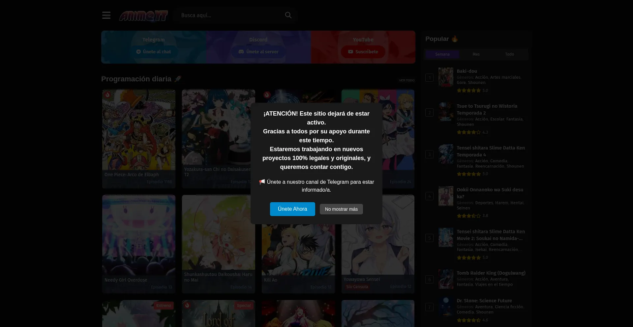This screenshot has height=327, width=633.
Task: Click 'Únete al server' Discord button
Action: tap(258, 52)
